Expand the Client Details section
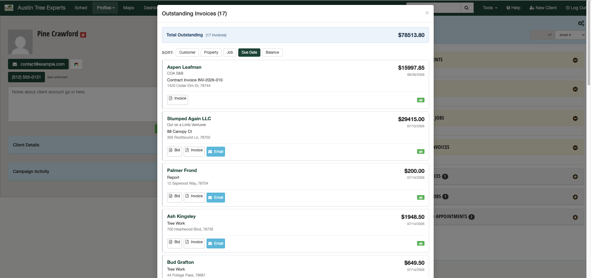Image resolution: width=591 pixels, height=278 pixels. click(83, 145)
